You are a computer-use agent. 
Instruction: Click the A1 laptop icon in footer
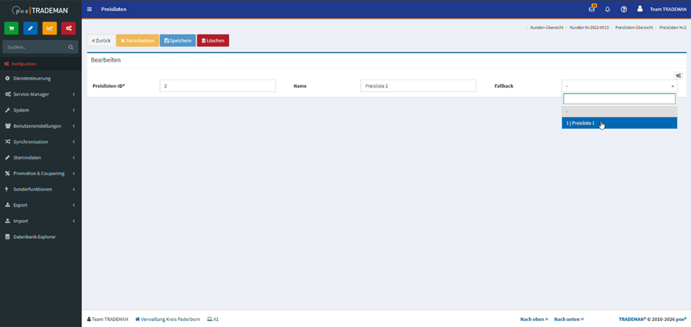click(210, 319)
